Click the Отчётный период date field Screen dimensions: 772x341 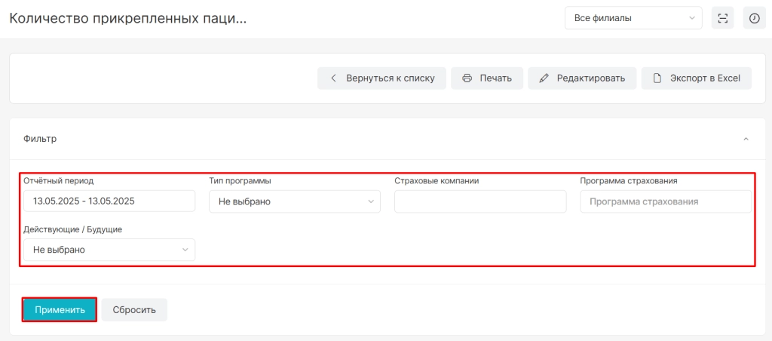[x=109, y=201]
